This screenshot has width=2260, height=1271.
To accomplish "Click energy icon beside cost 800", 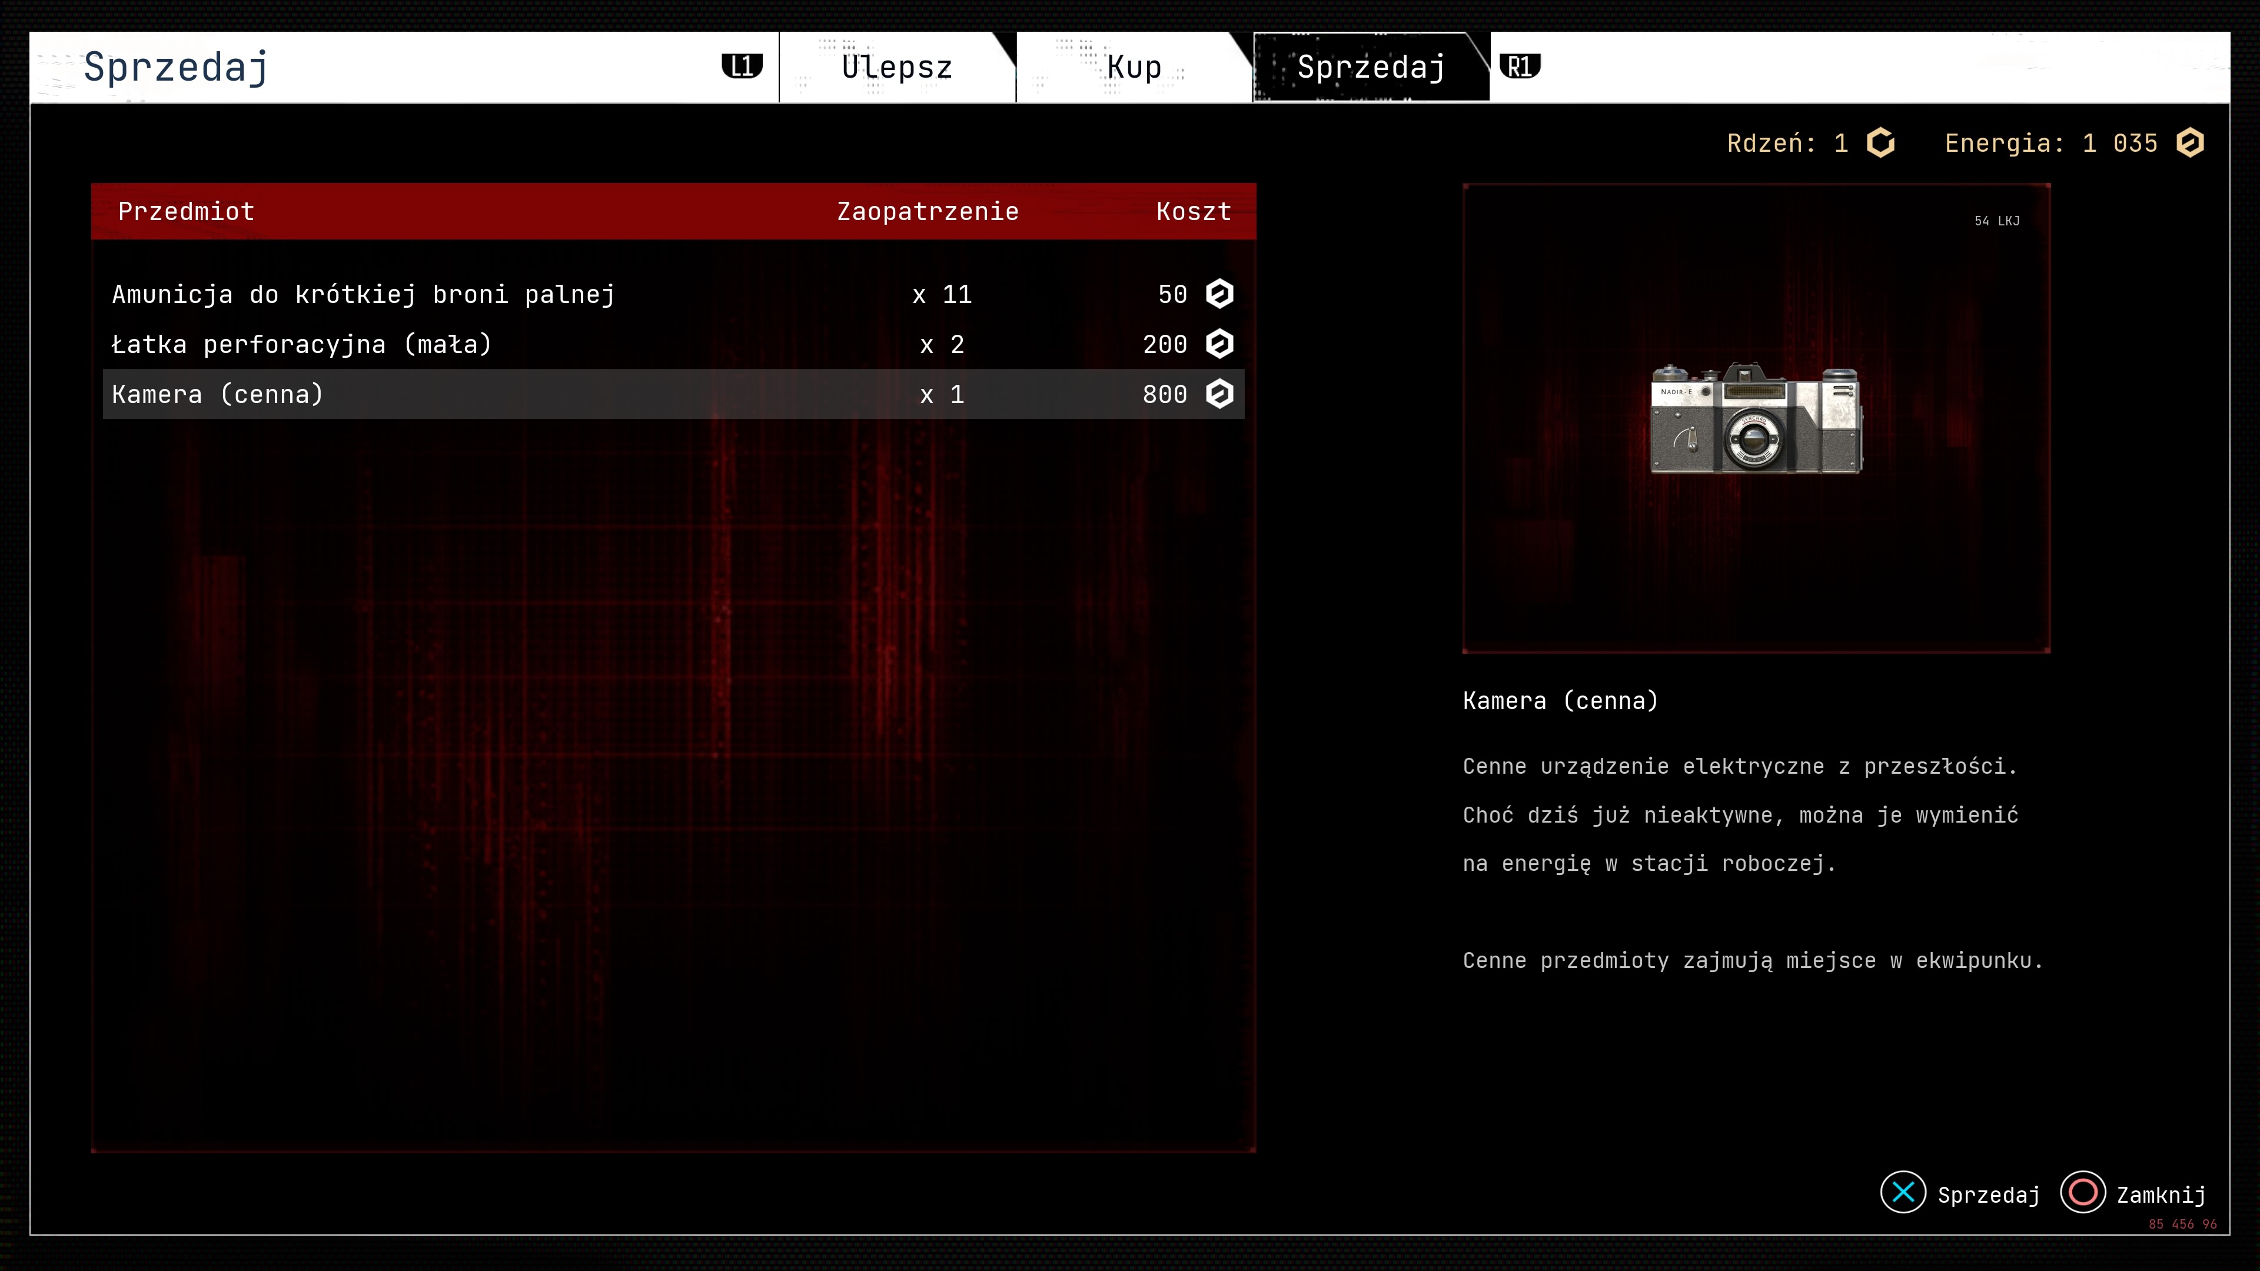I will 1219,394.
